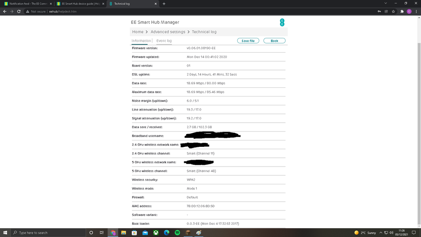Open Chrome from the taskbar
Viewport: 421px width, 237px height.
point(113,233)
